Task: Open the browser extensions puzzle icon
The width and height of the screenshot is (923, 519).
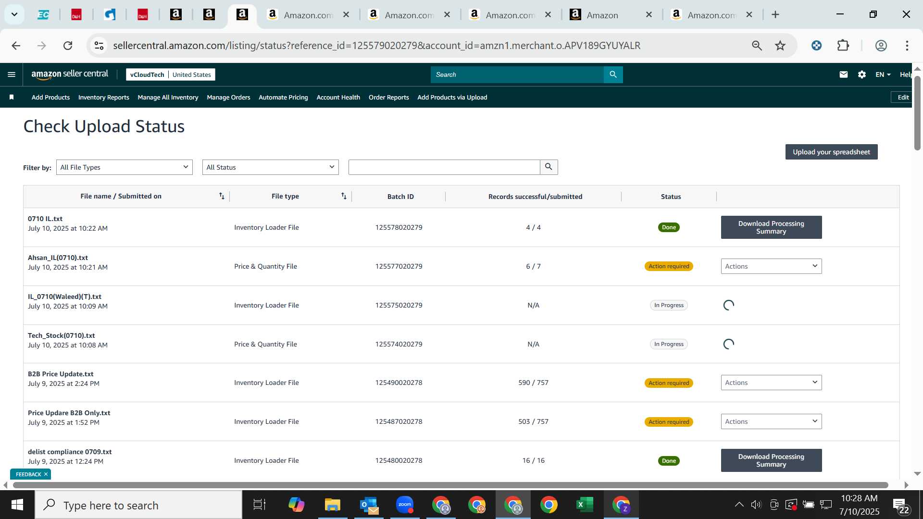Action: 843,46
